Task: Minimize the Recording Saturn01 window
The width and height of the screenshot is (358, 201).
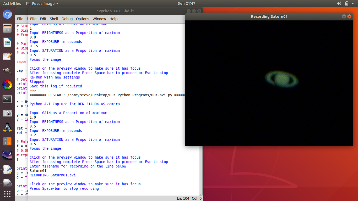Action: (344, 16)
